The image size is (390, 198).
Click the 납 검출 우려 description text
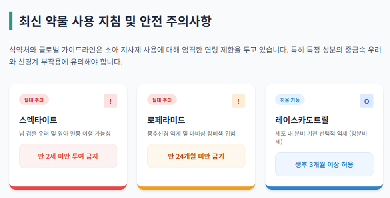coord(65,134)
